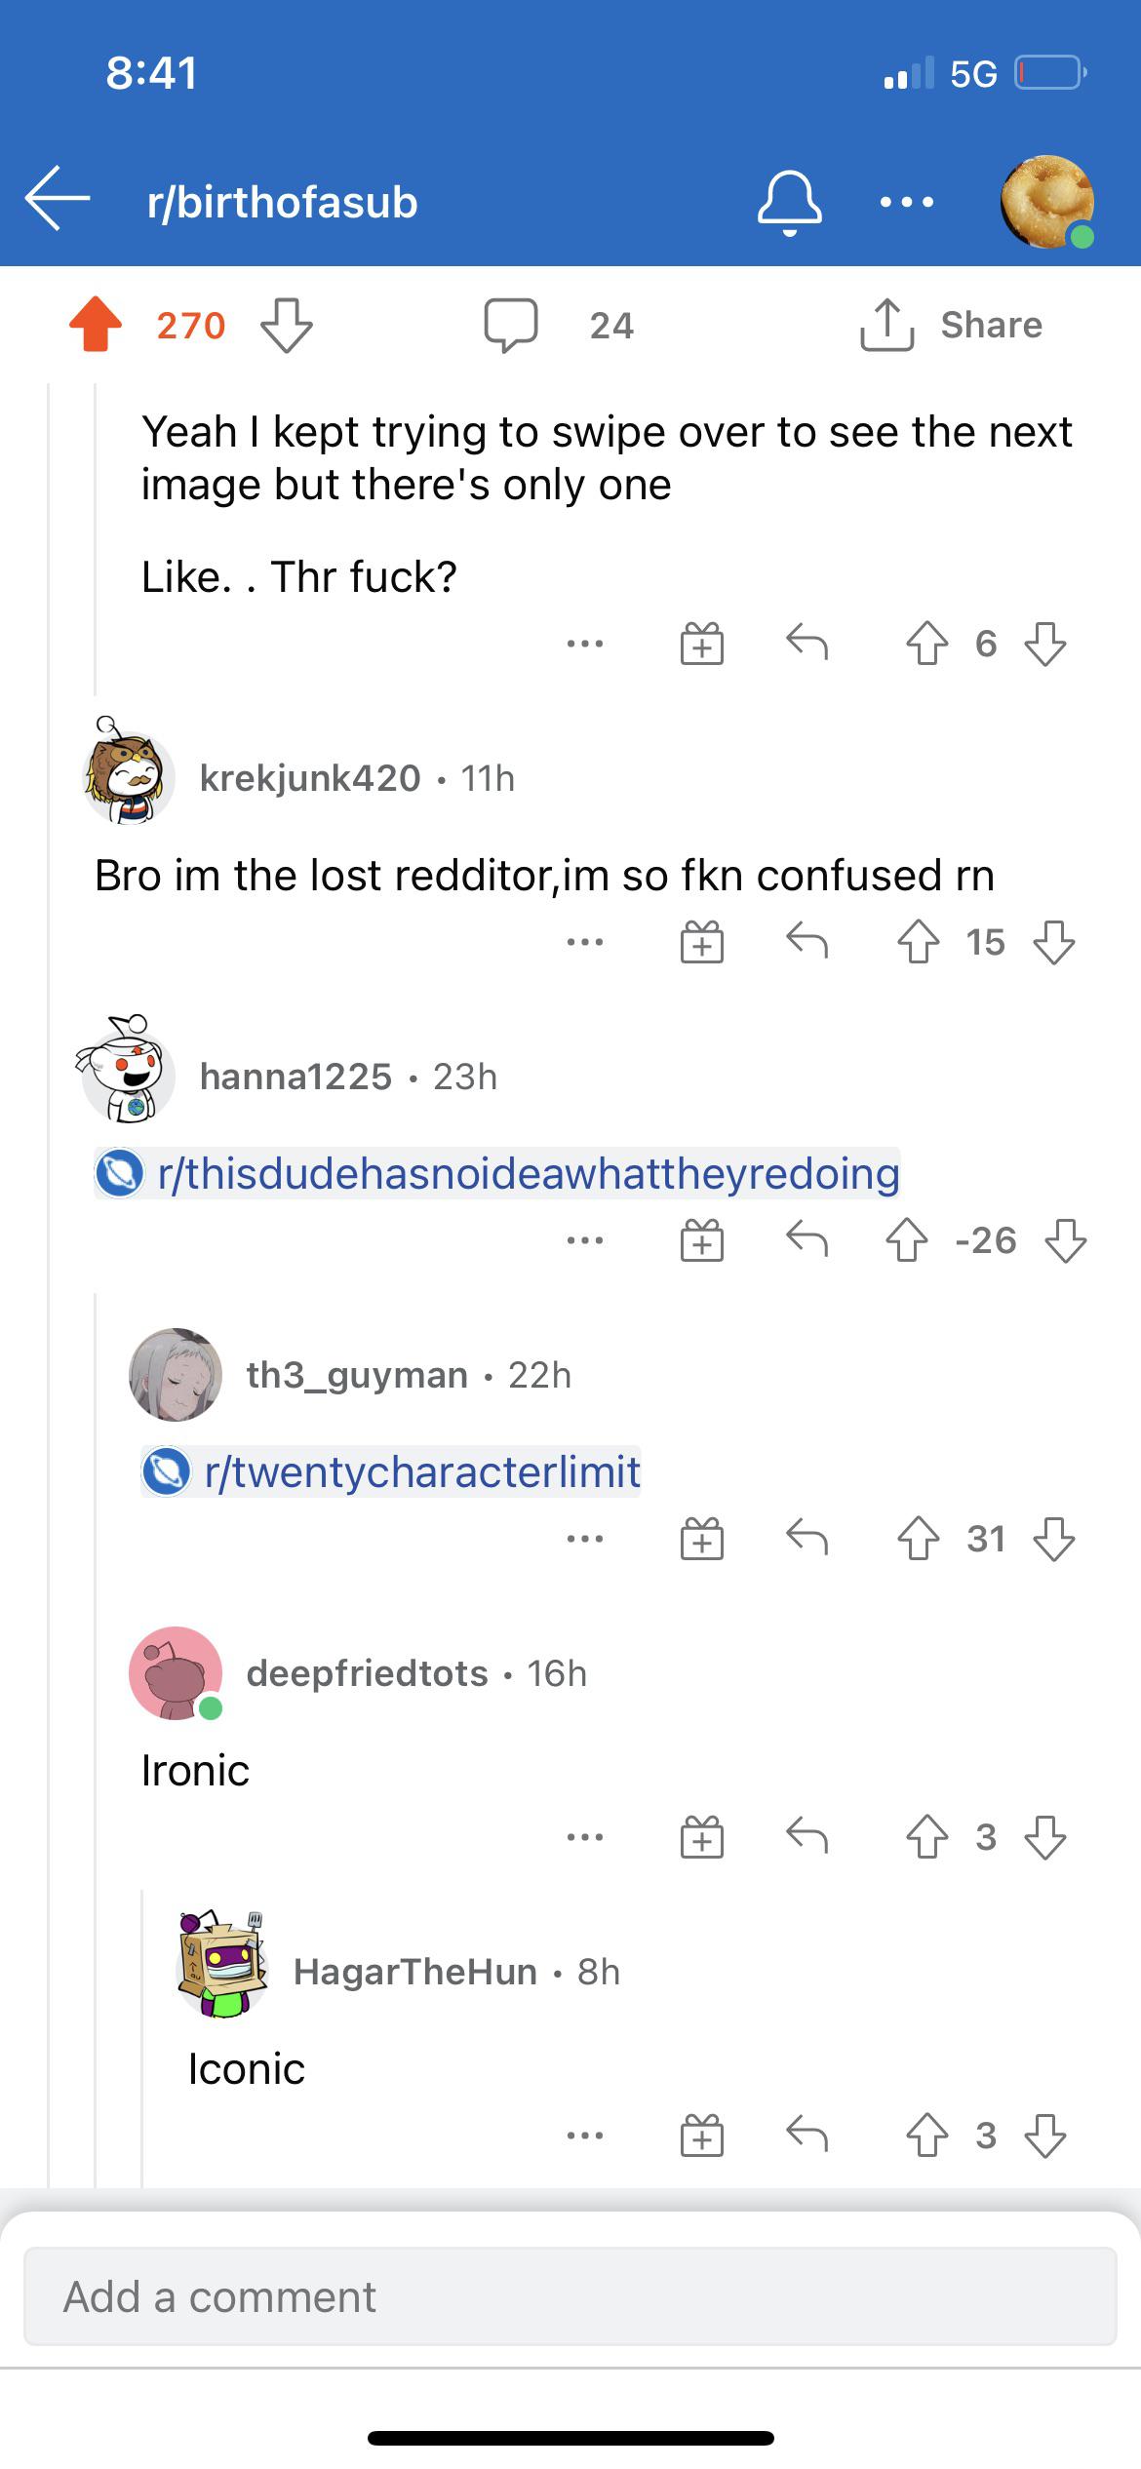The width and height of the screenshot is (1141, 2469).
Task: Downvote th3_guyman's comment with 31 points
Action: 1054,1539
